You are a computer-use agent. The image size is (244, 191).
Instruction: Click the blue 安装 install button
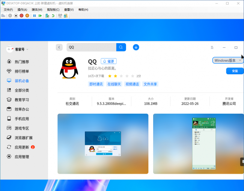(x=235, y=71)
